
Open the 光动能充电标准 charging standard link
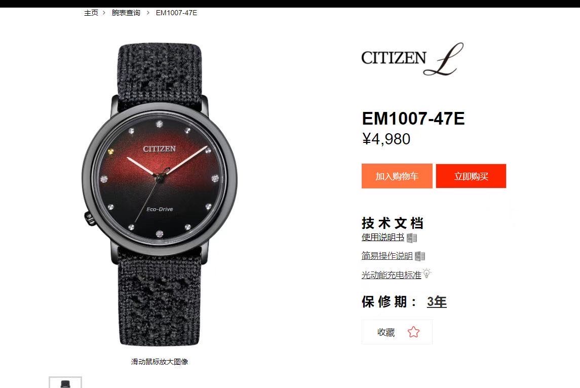[x=392, y=275]
